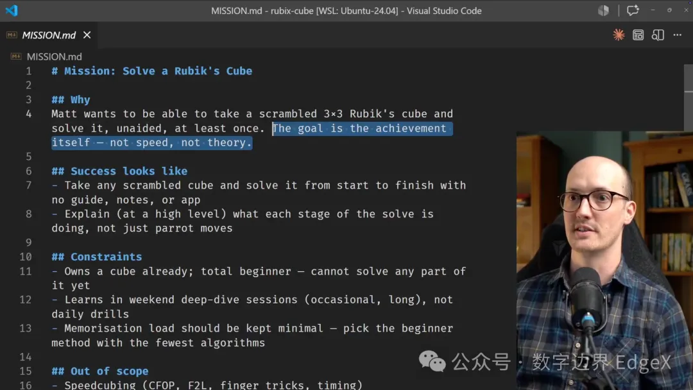This screenshot has width=693, height=390.
Task: Click line number 15 in the gutter
Action: click(x=26, y=371)
